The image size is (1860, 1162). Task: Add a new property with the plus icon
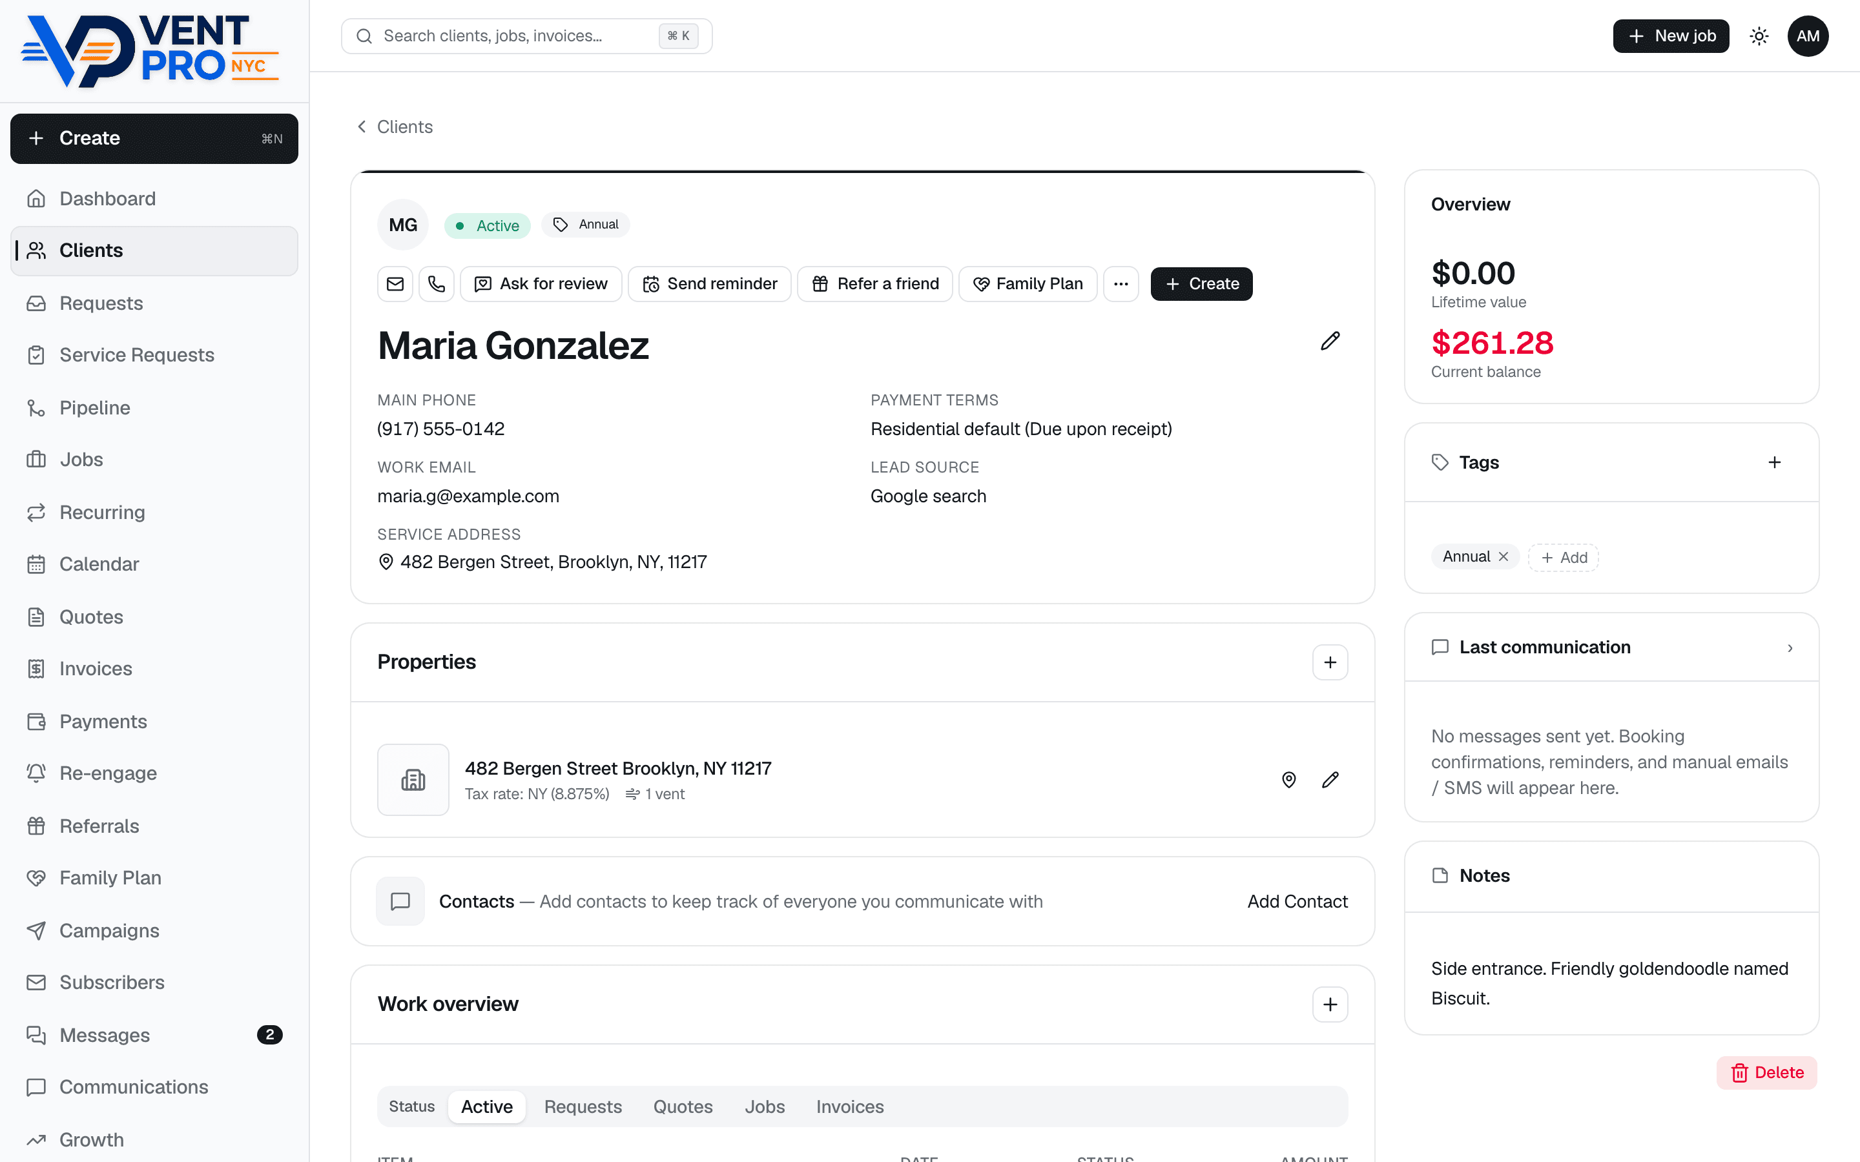(x=1330, y=662)
